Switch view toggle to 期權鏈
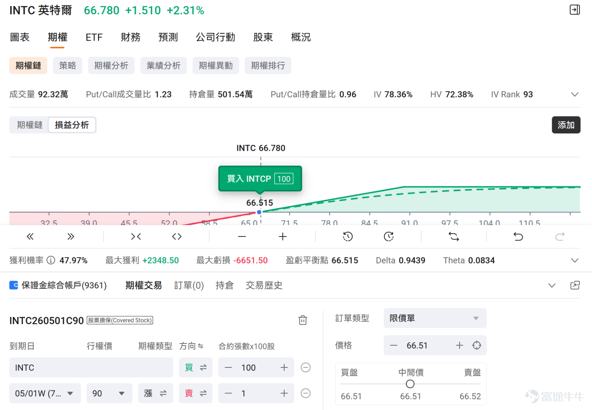This screenshot has width=592, height=410. [x=30, y=125]
